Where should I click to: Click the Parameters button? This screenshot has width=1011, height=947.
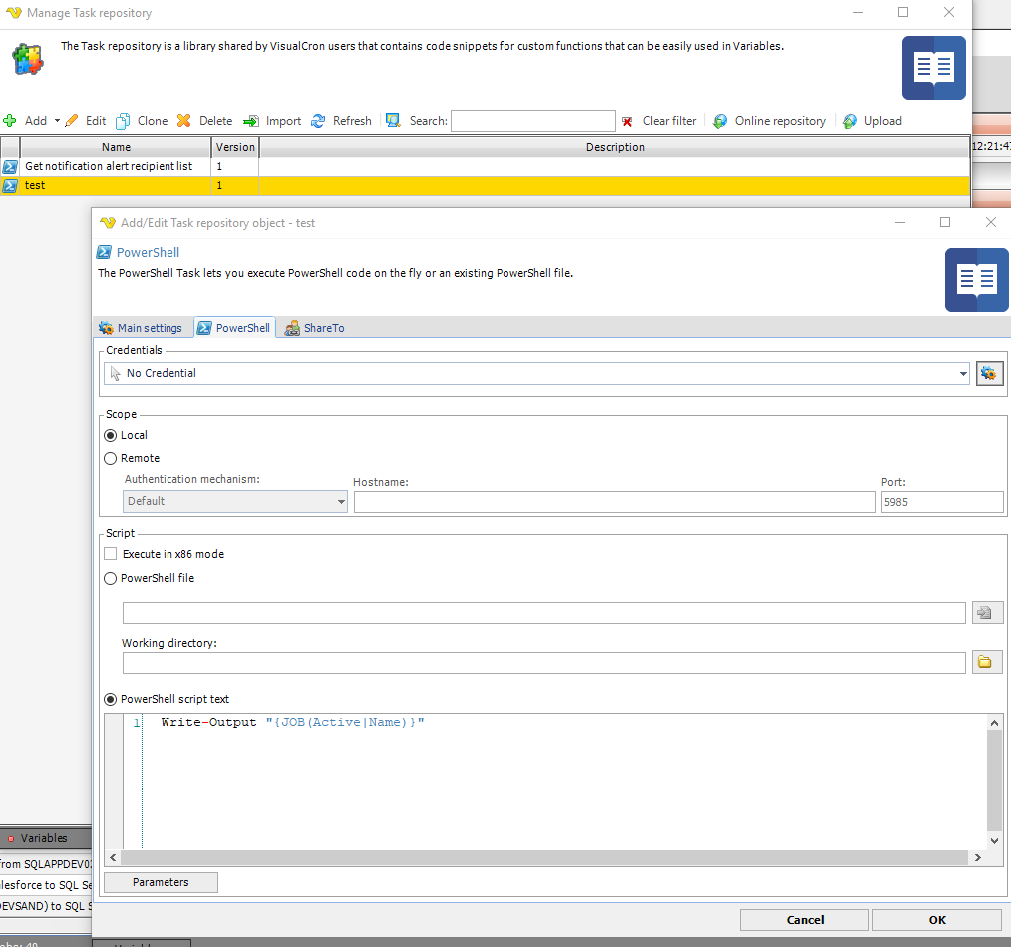coord(161,882)
